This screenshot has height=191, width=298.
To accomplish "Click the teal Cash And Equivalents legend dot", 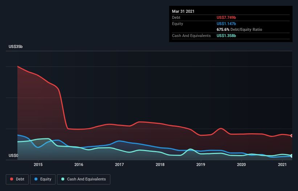I will pyautogui.click(x=63, y=179).
